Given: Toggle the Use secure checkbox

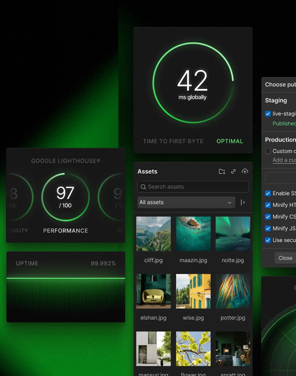Looking at the screenshot, I should 268,240.
